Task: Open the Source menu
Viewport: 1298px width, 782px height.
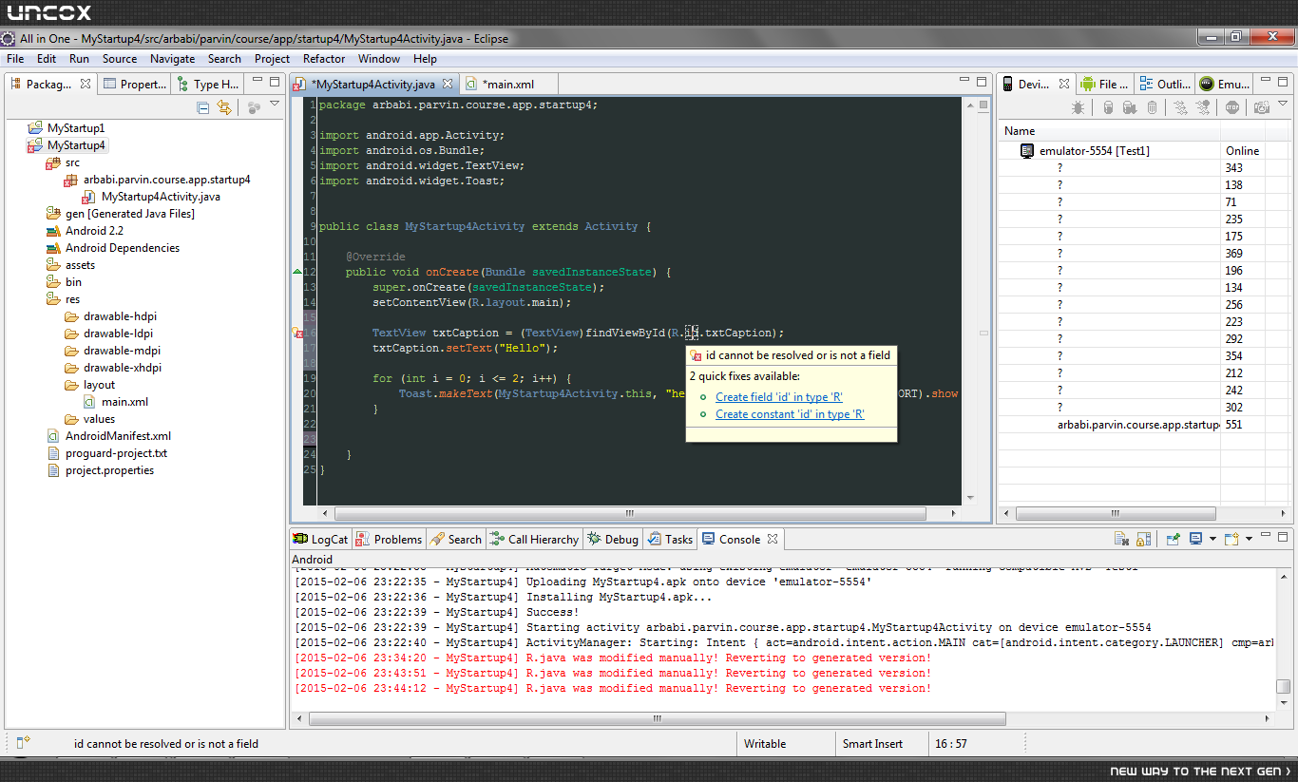Action: 120,58
